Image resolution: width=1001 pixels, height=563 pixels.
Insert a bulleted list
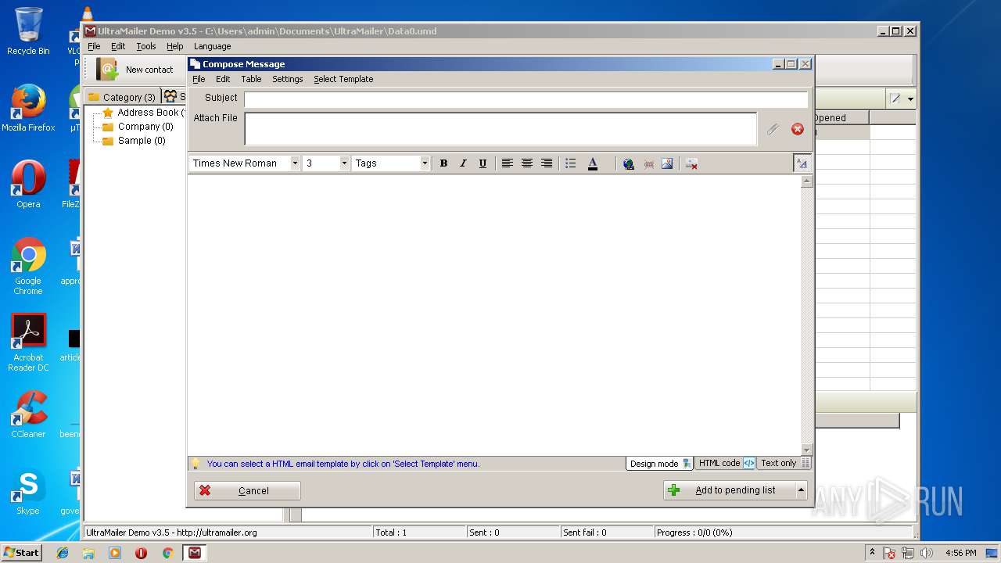[x=571, y=163]
